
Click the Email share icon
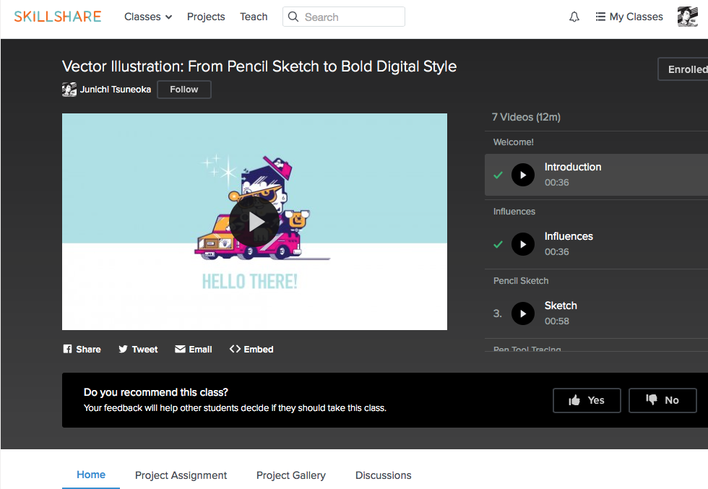pos(180,349)
